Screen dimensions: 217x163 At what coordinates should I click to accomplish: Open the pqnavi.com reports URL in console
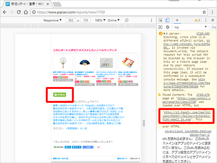pos(186,100)
